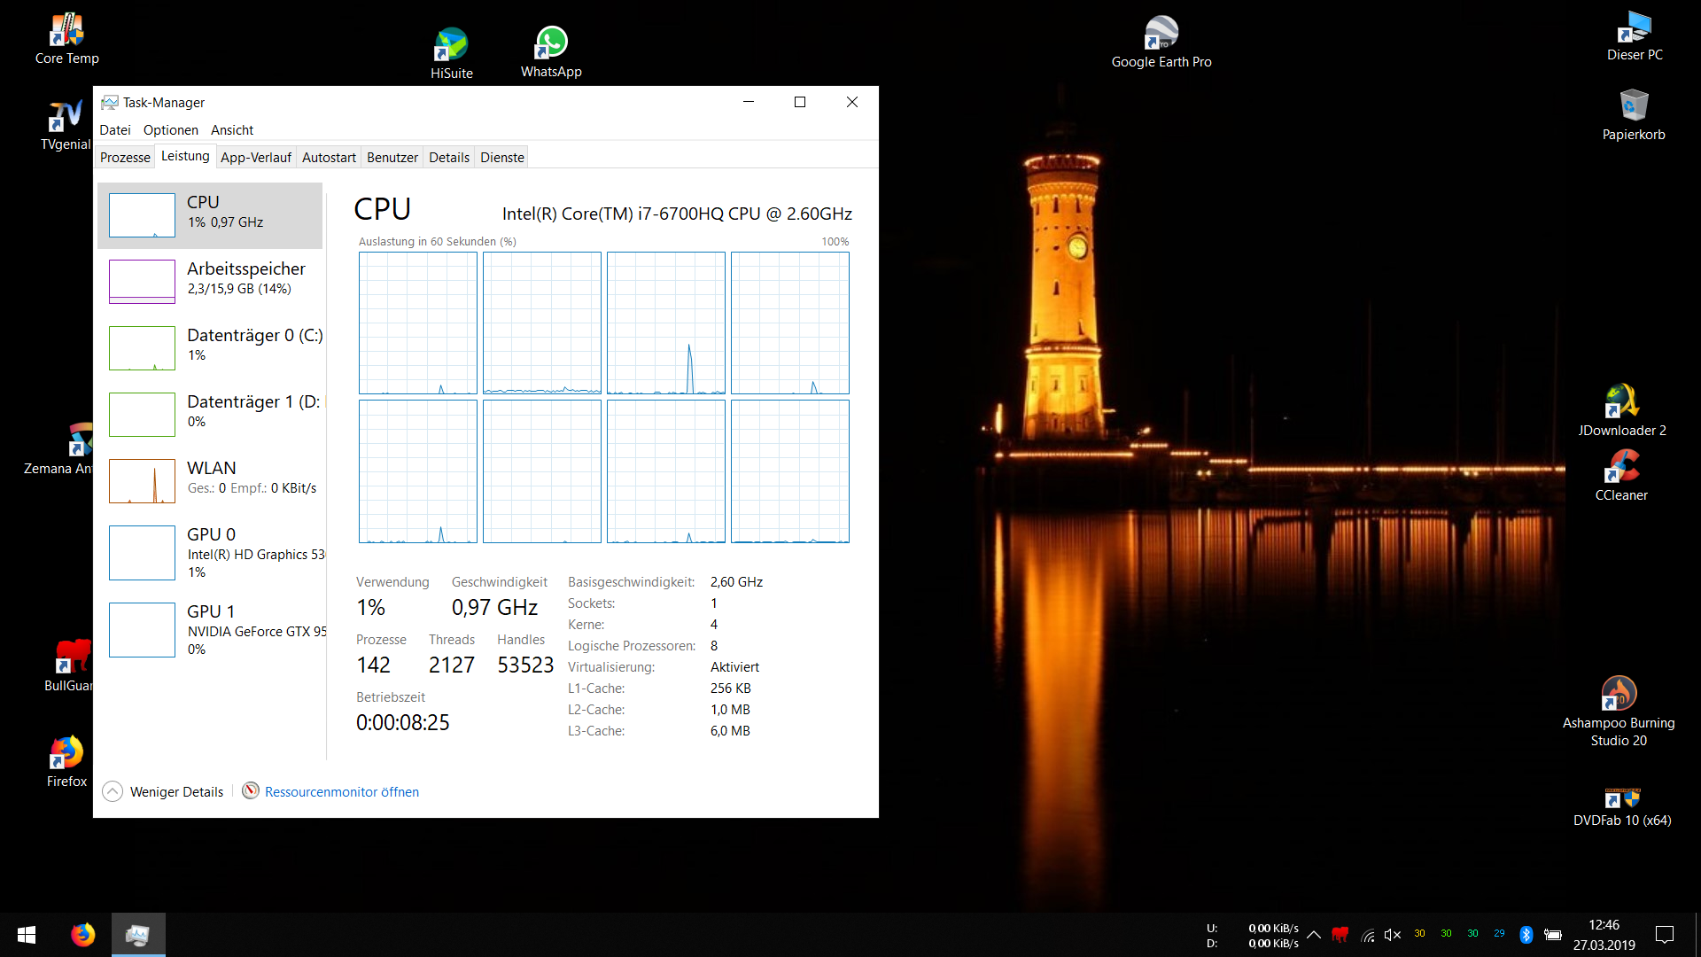Image resolution: width=1701 pixels, height=957 pixels.
Task: Switch to the Dienste tab
Action: (502, 158)
